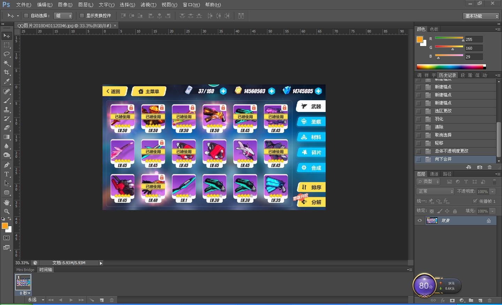Click the R channel slider
Image resolution: width=502 pixels, height=305 pixels.
click(x=449, y=38)
